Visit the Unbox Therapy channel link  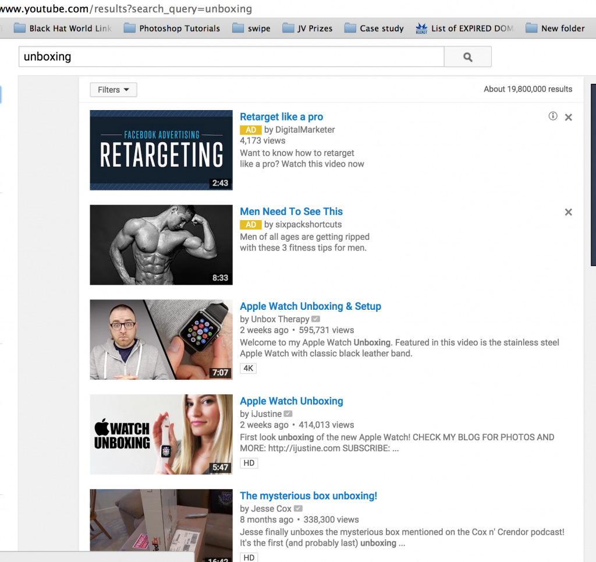(280, 319)
